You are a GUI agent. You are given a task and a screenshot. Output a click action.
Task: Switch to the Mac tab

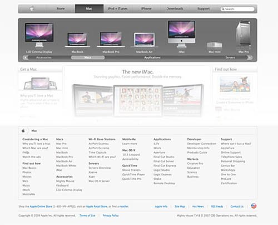tap(89, 8)
